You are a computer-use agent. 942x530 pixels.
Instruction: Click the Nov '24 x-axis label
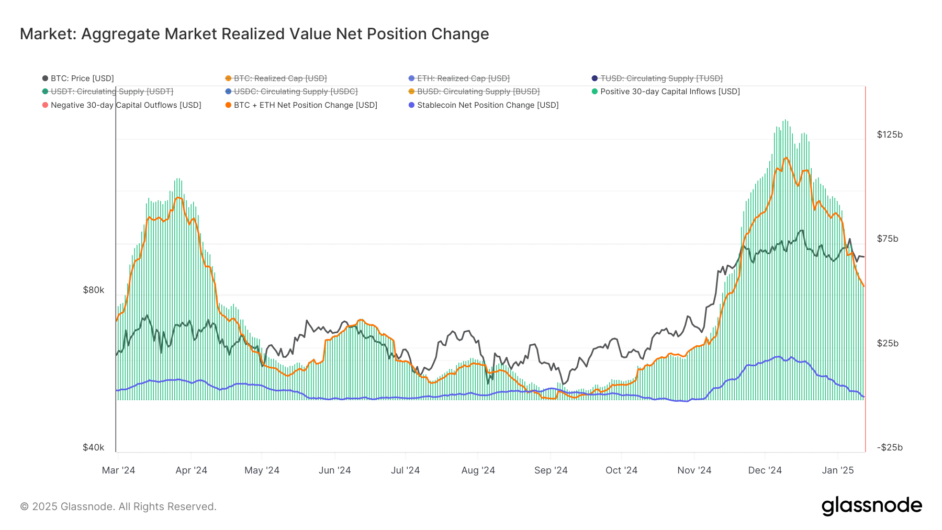pyautogui.click(x=694, y=470)
